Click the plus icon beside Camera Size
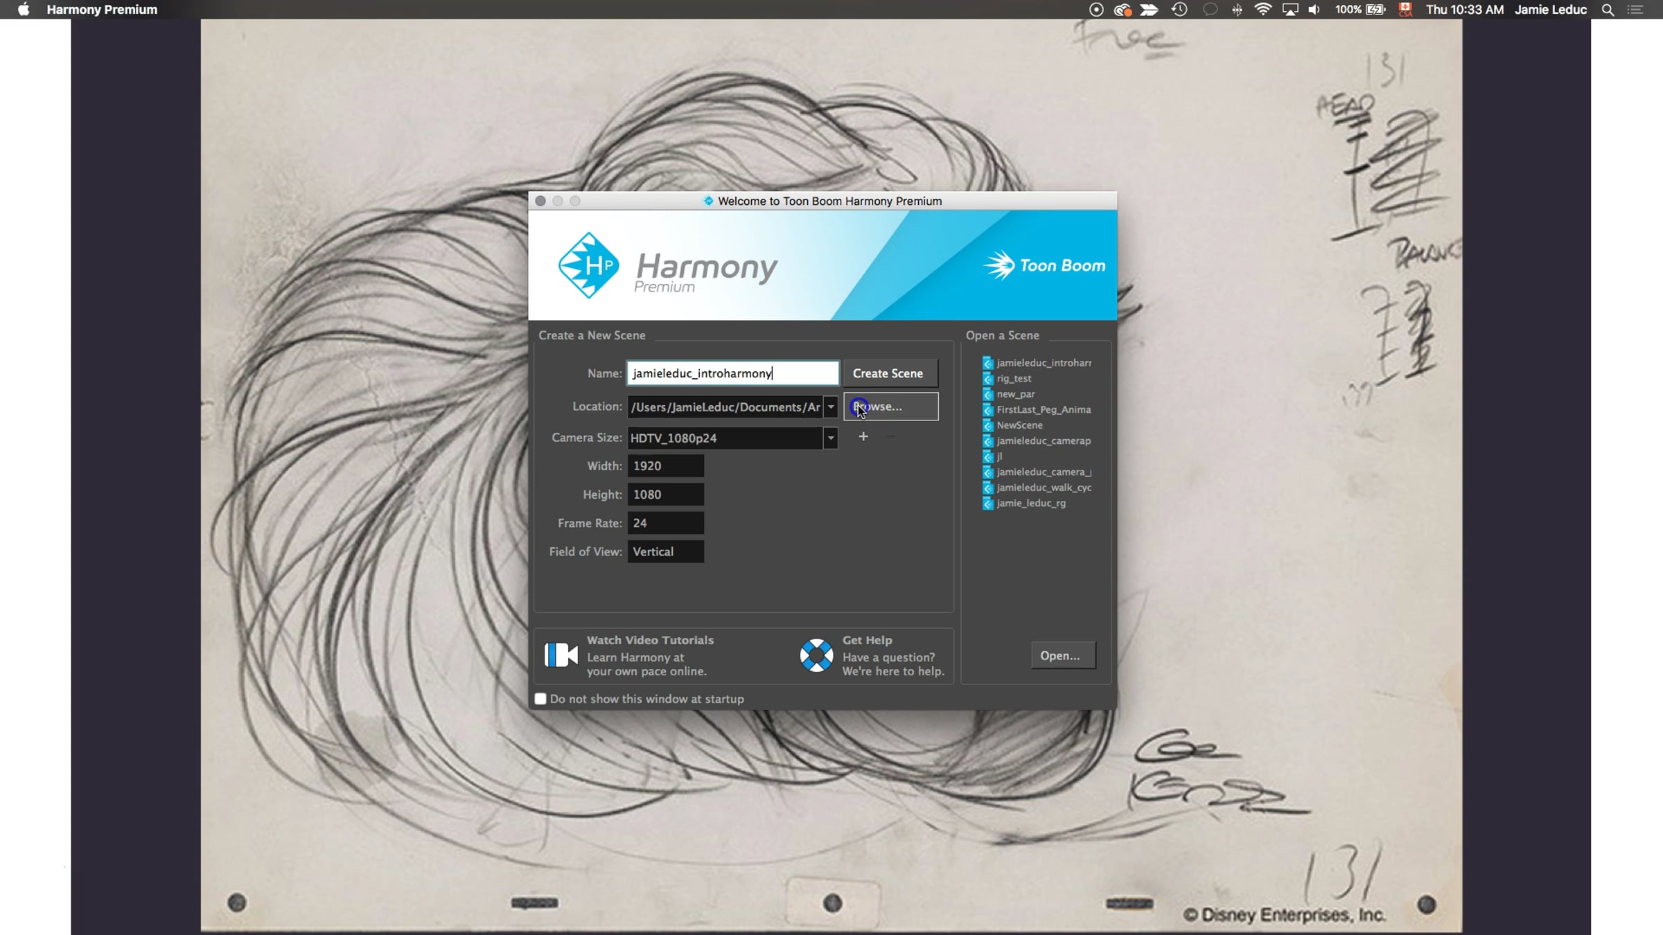 click(863, 436)
